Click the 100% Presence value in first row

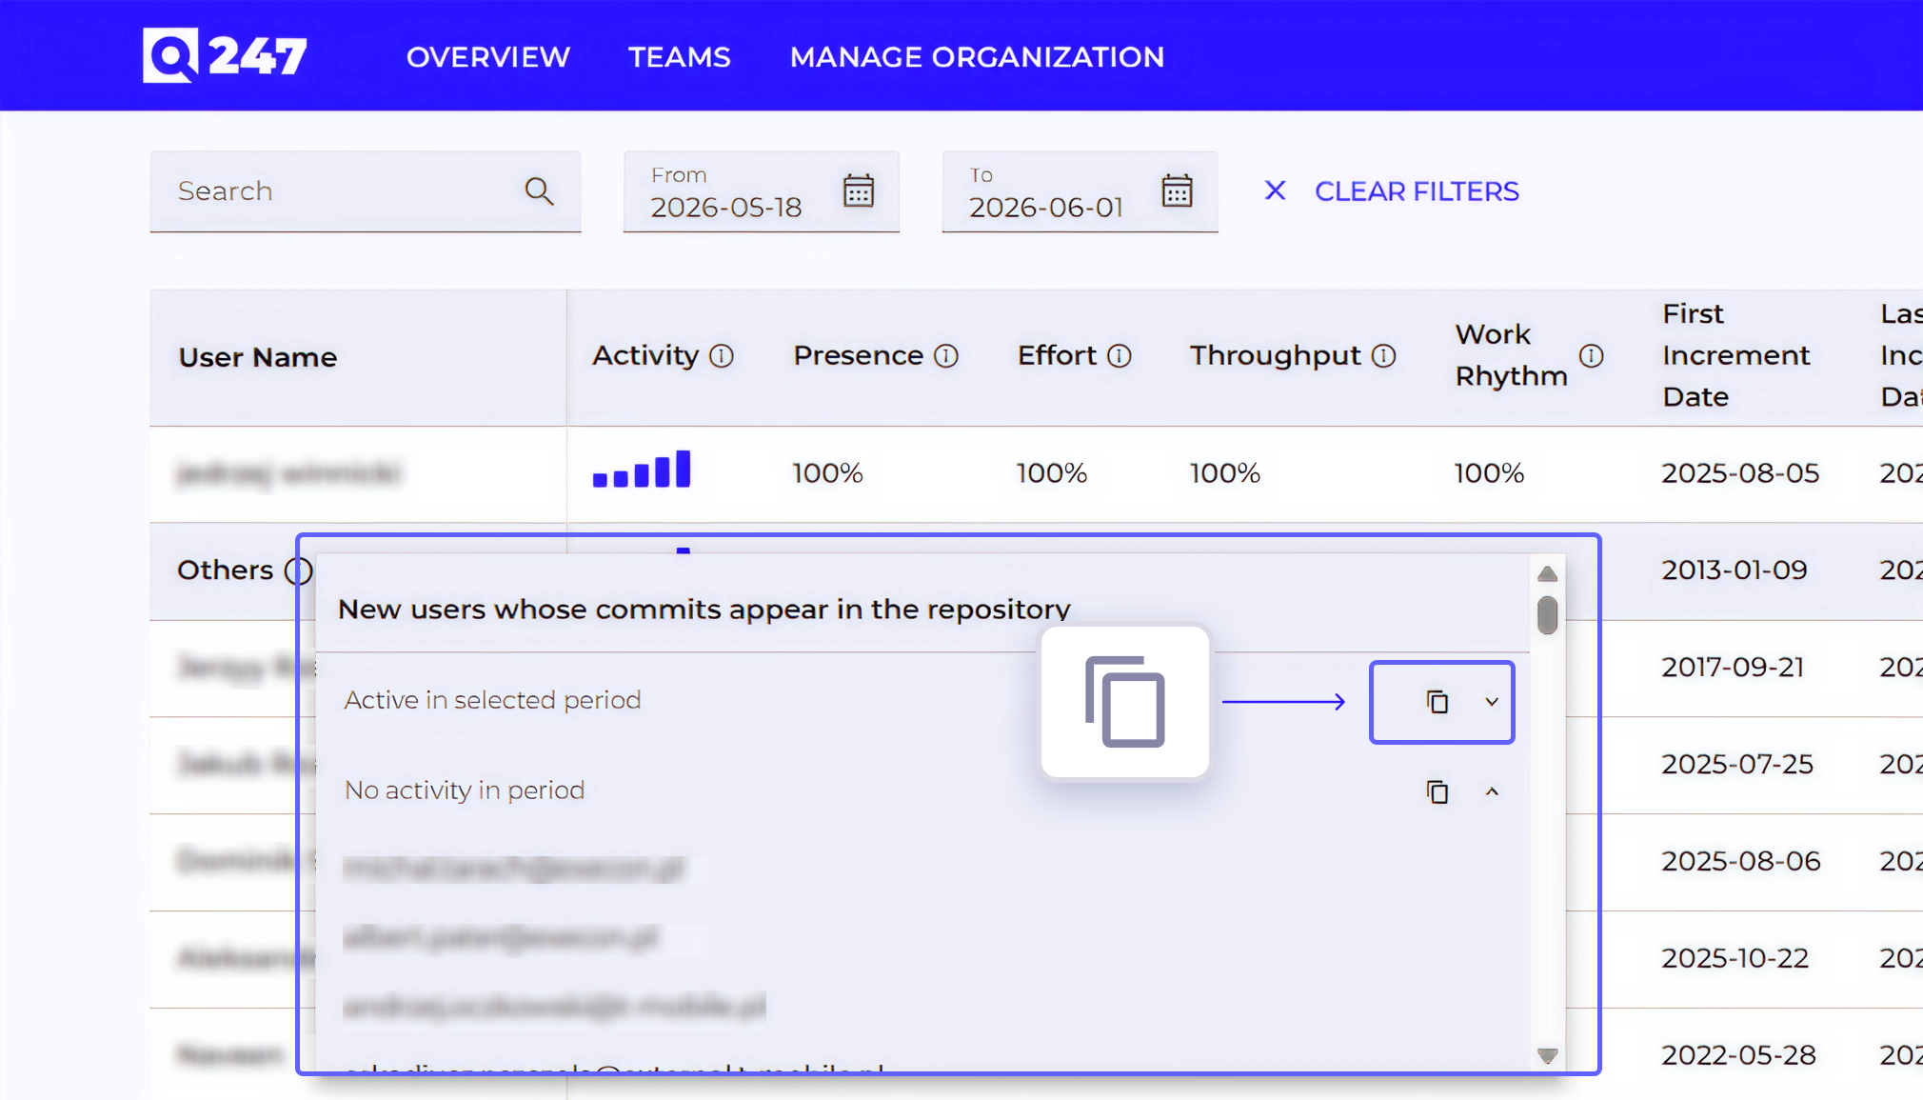[827, 473]
